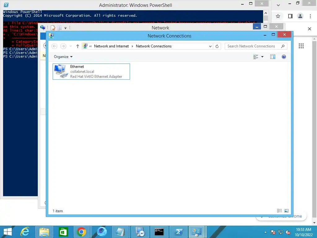Screen dimensions: 317x238
Task: Click the Chrome page scrollbar down arrow
Action: 315,223
